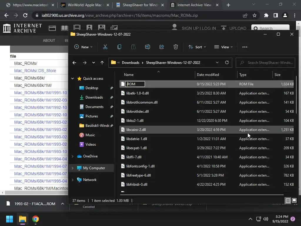The image size is (301, 226).
Task: Click the Paste icon in Explorer toolbar
Action: coord(133,47)
